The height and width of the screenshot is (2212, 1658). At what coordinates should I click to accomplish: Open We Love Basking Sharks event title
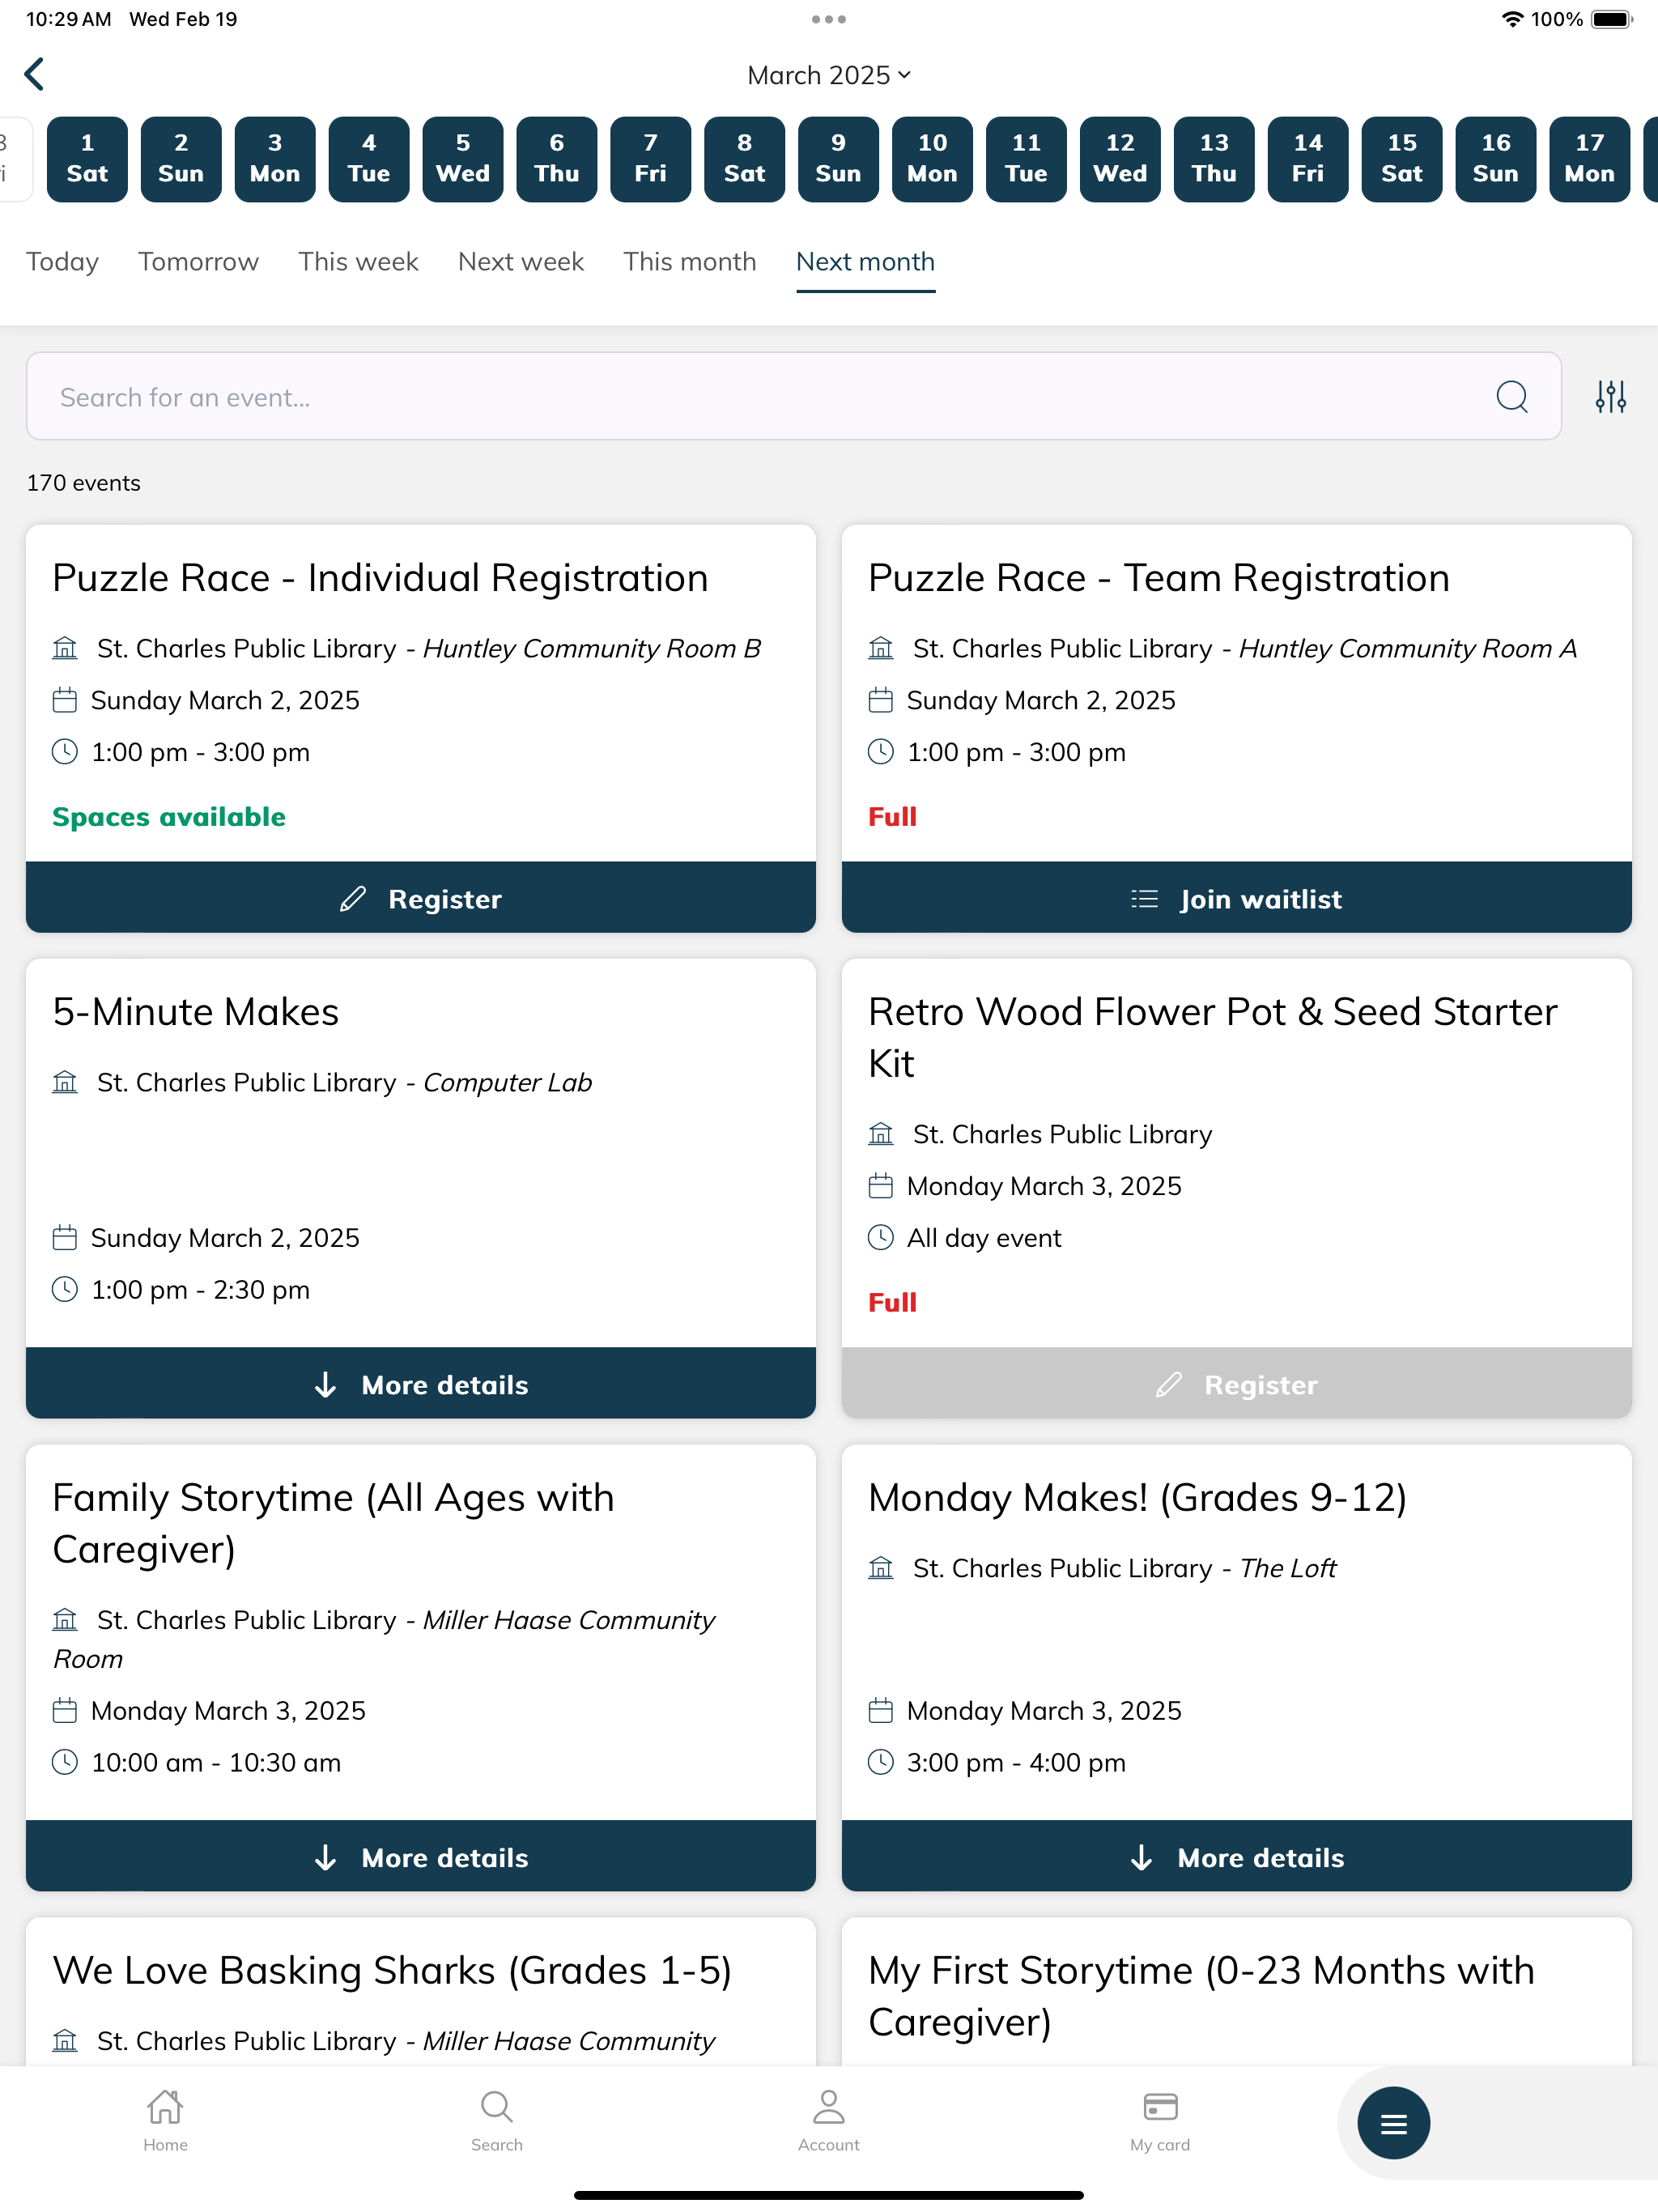(x=392, y=1971)
